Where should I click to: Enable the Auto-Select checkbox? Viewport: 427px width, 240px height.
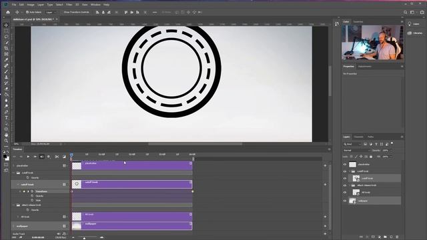tap(27, 12)
